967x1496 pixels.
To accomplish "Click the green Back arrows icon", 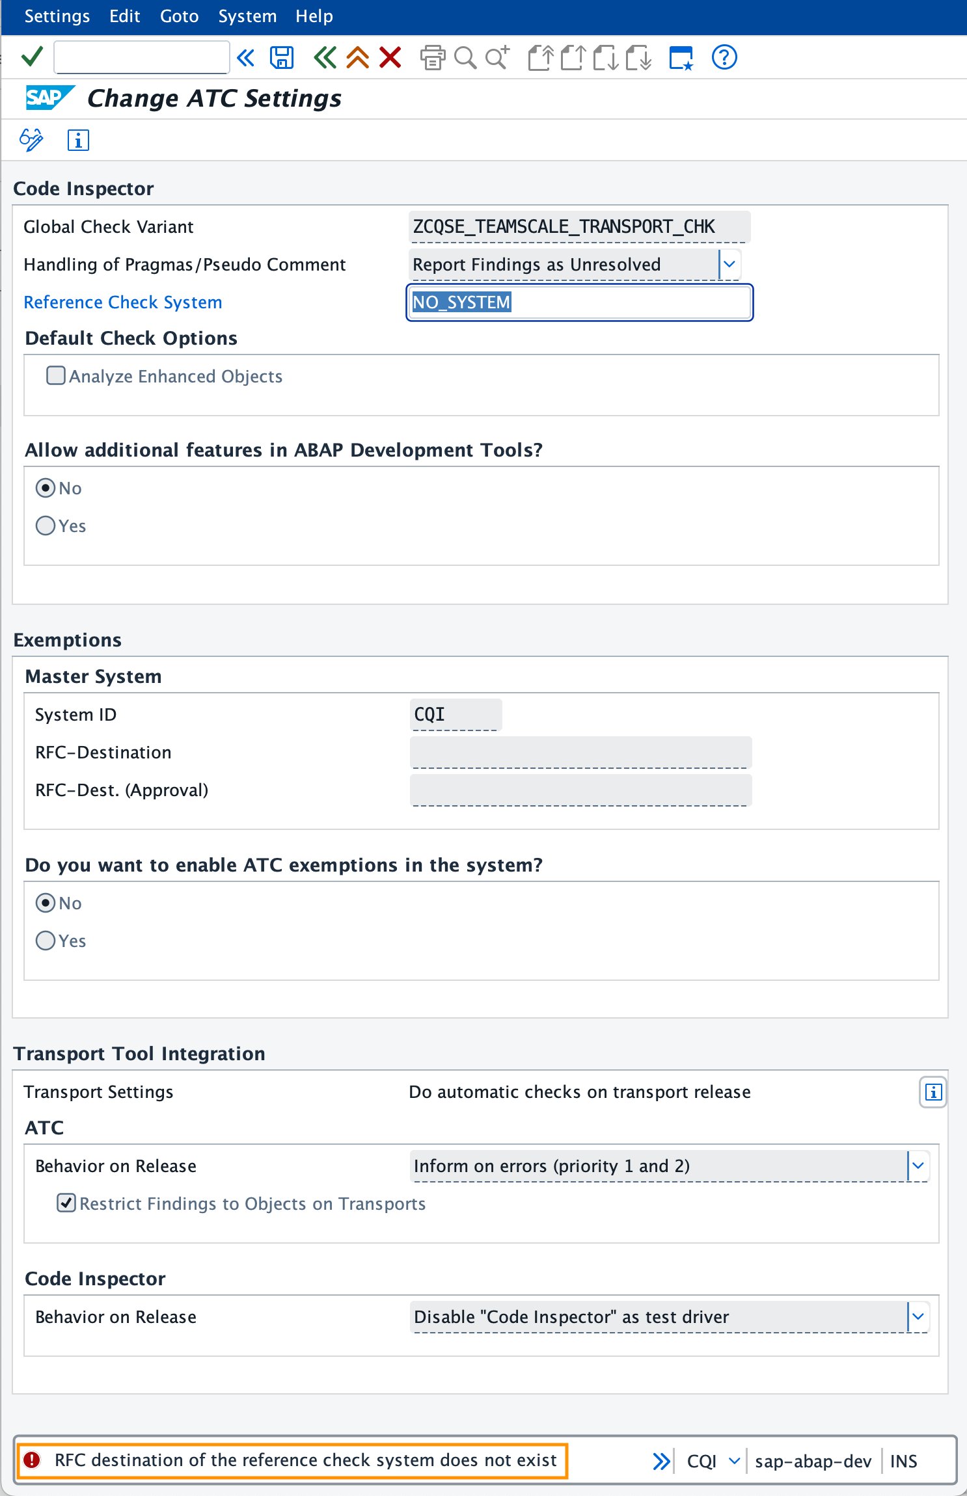I will click(x=325, y=57).
